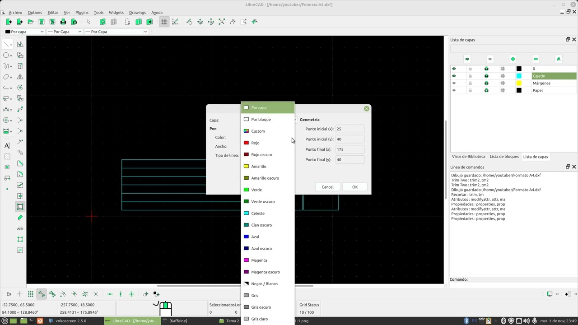Open the Archivo menu
The width and height of the screenshot is (578, 325).
[15, 12]
